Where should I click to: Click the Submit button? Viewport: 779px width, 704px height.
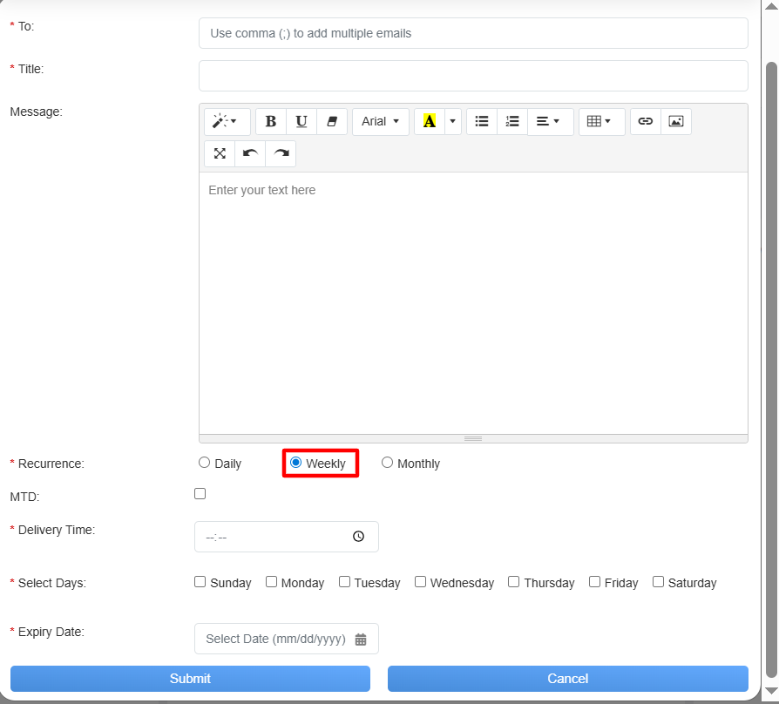[190, 679]
